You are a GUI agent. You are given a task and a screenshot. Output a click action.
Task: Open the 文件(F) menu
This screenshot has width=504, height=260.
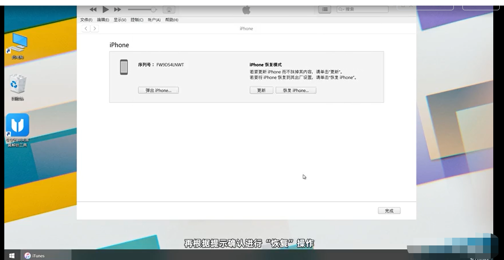(86, 20)
